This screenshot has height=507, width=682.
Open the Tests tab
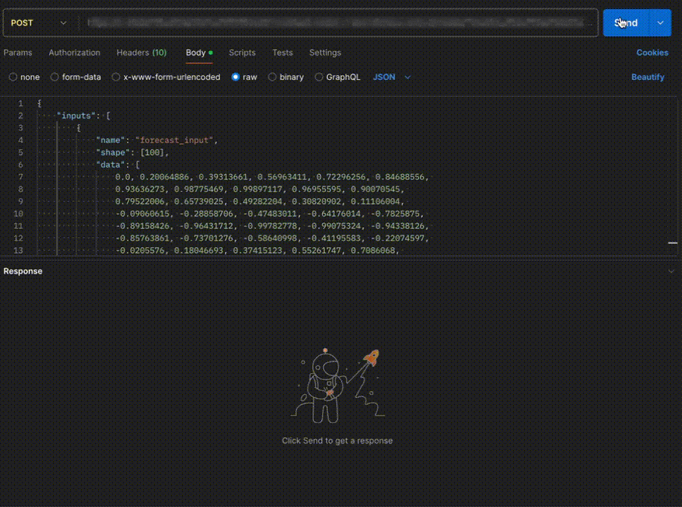(282, 53)
